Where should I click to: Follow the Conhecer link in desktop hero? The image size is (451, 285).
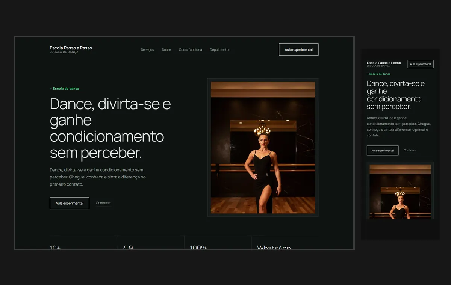103,203
